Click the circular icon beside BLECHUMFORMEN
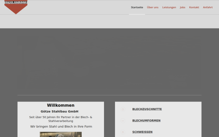This screenshot has width=219, height=137. (x=123, y=121)
